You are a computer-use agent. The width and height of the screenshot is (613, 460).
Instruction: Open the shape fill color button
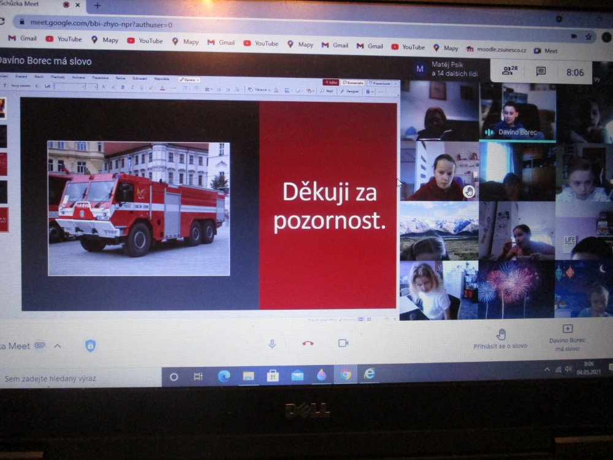pyautogui.click(x=276, y=90)
